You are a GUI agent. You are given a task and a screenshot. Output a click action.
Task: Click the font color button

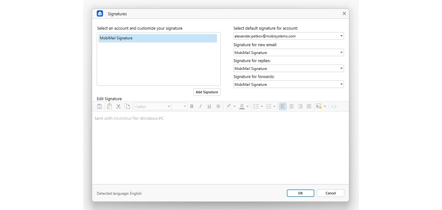242,106
